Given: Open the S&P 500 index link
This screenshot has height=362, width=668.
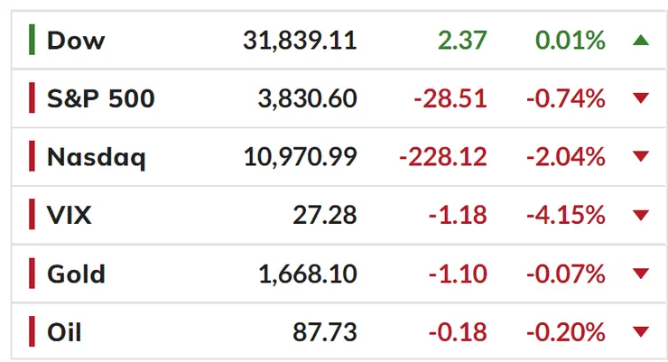Looking at the screenshot, I should pos(100,98).
